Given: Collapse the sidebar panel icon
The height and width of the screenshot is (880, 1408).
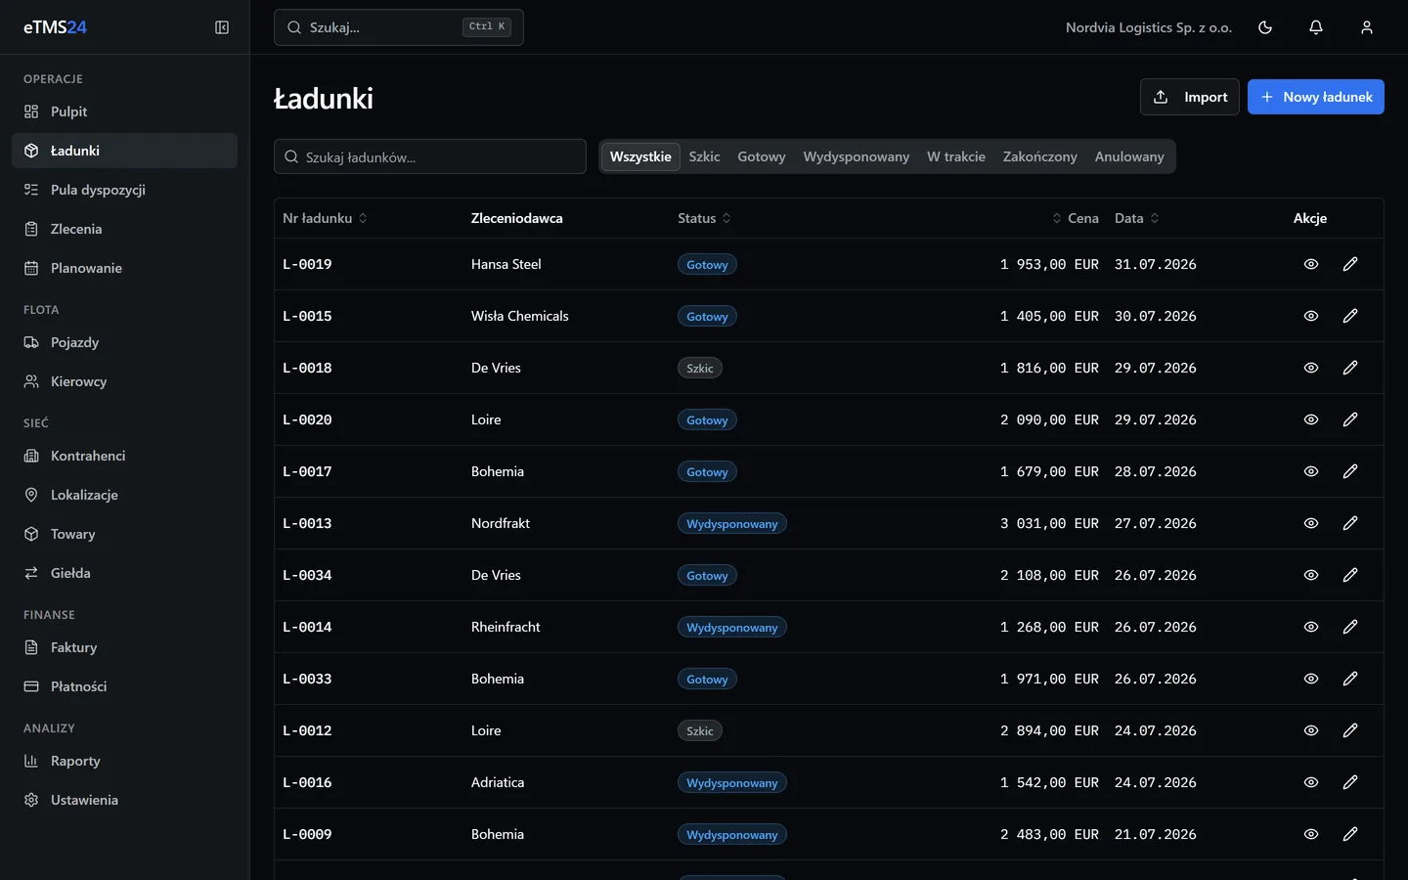Looking at the screenshot, I should 222,27.
